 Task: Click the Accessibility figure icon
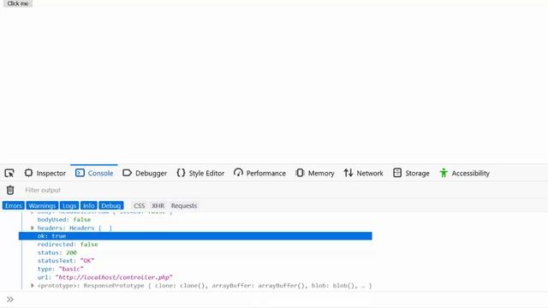pos(444,173)
